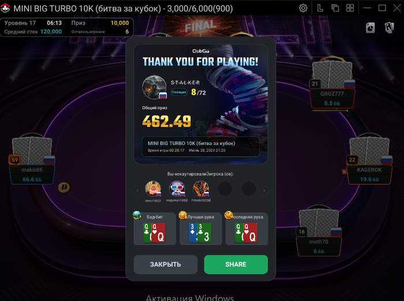Click the ЗАКРЫТЬ button

tap(166, 264)
